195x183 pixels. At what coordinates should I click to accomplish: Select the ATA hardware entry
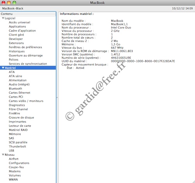pos(12,72)
